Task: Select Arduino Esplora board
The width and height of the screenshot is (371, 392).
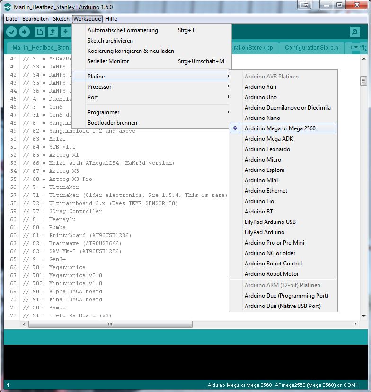Action: (283, 170)
